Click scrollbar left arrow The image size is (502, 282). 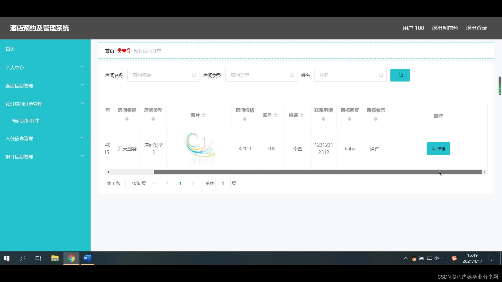point(108,172)
